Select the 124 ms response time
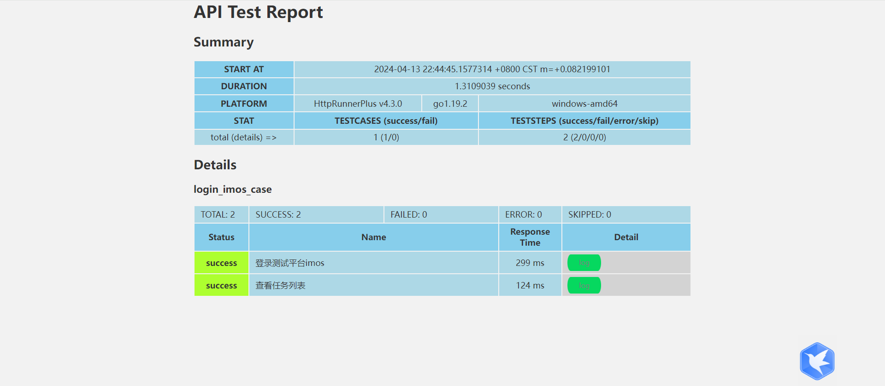This screenshot has height=386, width=885. (530, 285)
